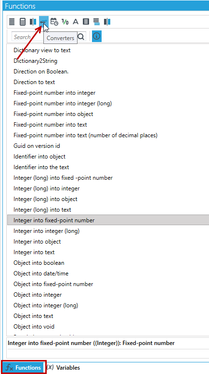Open the calculator functions category
209x374 pixels.
(x=22, y=22)
